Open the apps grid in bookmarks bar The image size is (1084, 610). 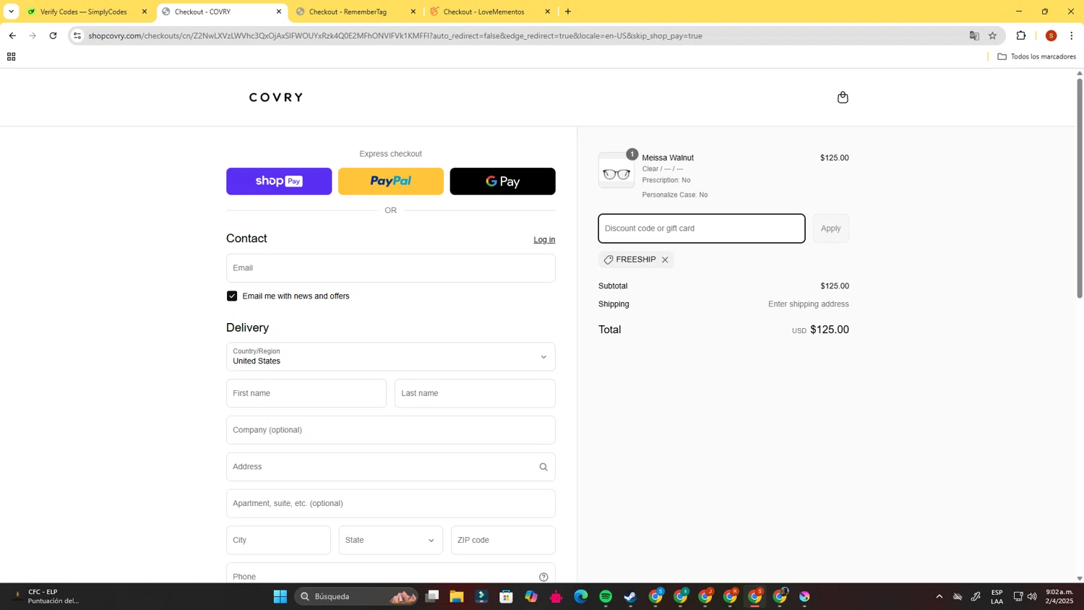[11, 56]
